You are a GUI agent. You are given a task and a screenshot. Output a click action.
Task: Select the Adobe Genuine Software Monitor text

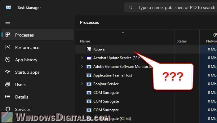coord(123,67)
